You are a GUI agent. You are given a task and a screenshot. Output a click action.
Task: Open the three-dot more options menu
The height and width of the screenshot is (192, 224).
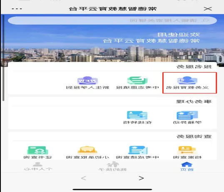tap(17, 9)
